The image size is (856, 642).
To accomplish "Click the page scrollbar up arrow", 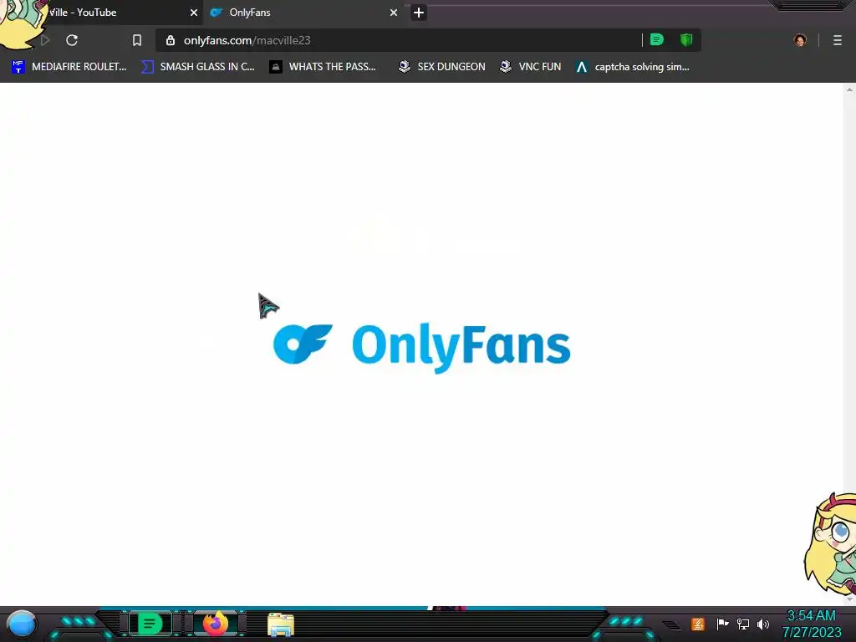I will pos(849,89).
